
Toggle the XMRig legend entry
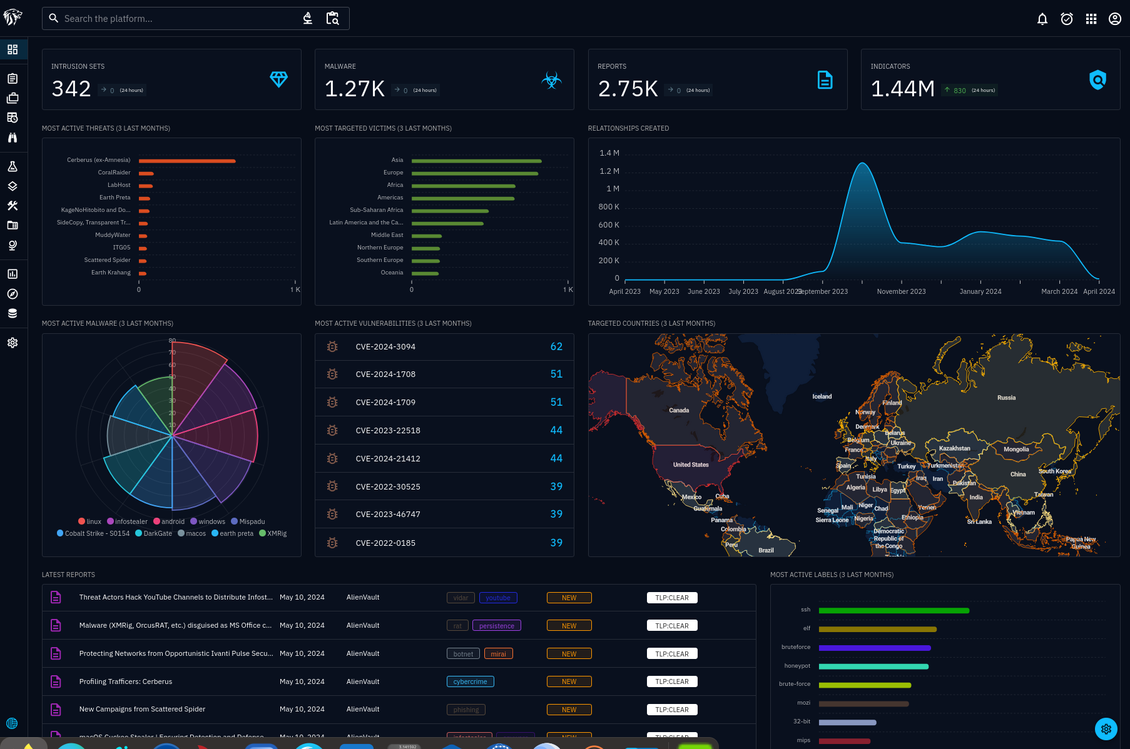273,533
